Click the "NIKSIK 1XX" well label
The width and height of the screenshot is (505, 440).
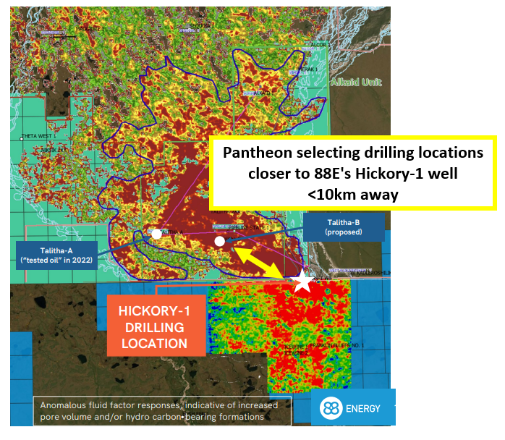54,150
